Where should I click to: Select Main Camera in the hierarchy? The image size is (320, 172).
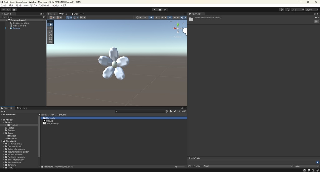point(19,26)
